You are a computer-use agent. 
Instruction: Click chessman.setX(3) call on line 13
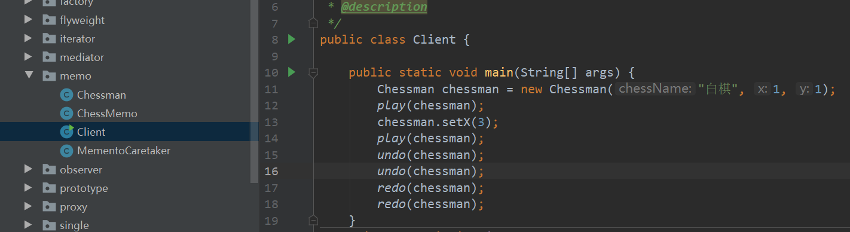pos(438,122)
